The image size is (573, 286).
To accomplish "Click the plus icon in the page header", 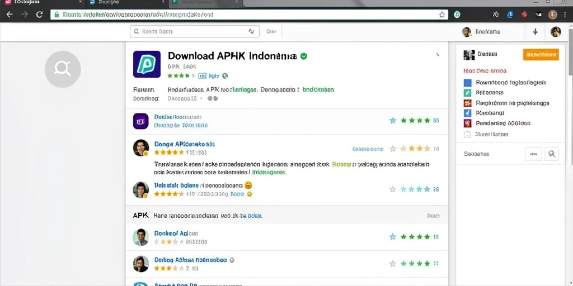I will (535, 32).
